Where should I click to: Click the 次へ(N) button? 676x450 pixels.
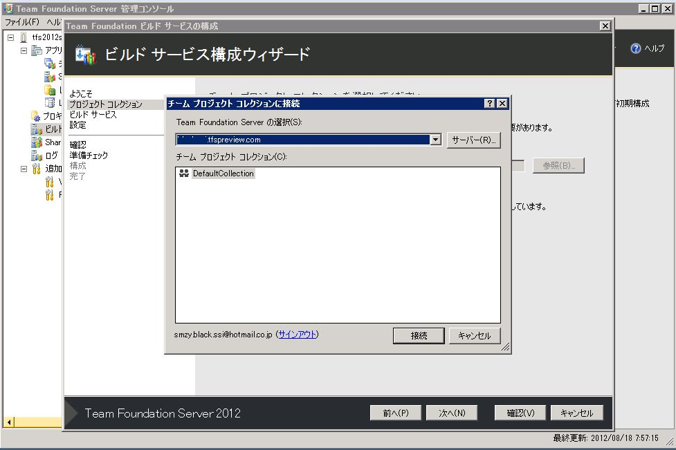pos(451,413)
